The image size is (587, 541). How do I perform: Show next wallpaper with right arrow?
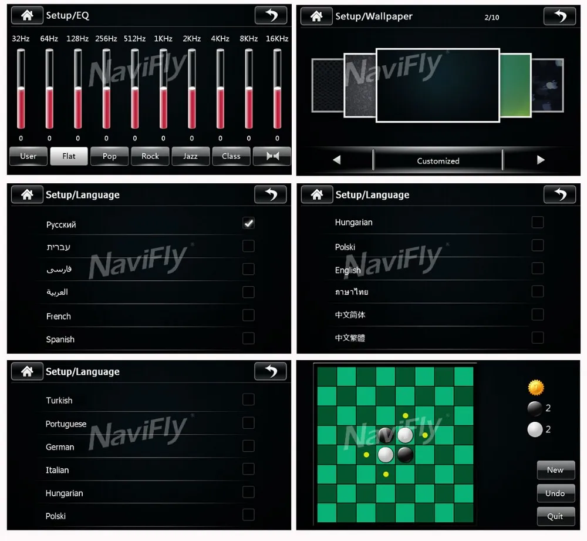(540, 160)
